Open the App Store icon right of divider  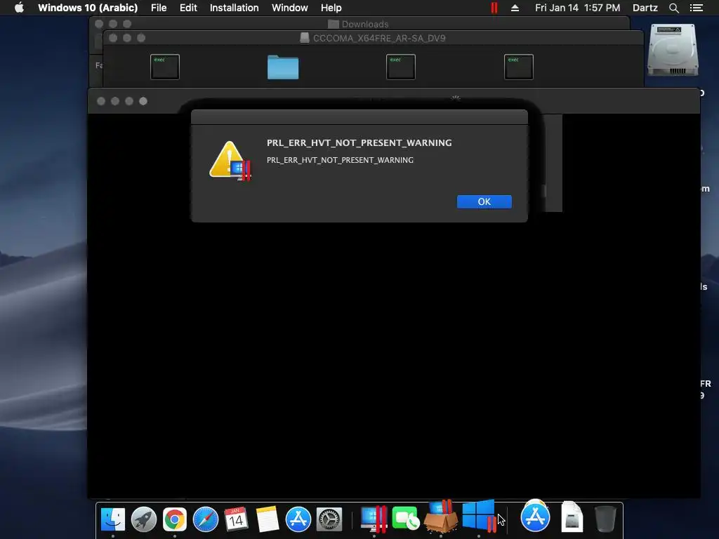(x=535, y=517)
